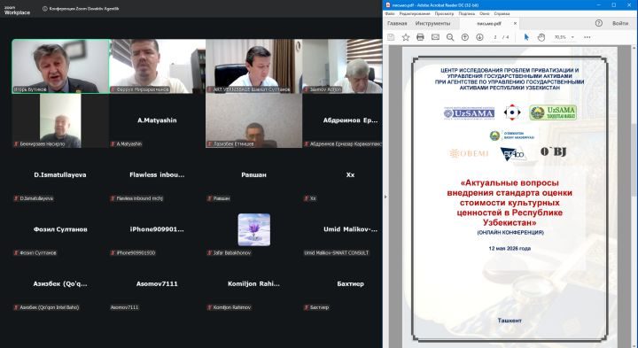638x348 pixels.
Task: Go to next page with down arrow
Action: pyautogui.click(x=479, y=37)
